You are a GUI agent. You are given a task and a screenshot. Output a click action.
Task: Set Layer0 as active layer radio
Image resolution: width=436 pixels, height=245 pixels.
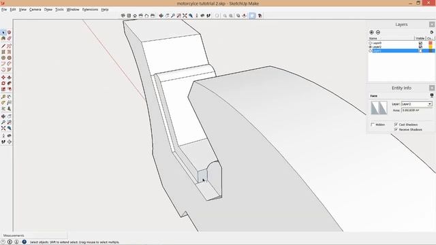click(x=370, y=44)
